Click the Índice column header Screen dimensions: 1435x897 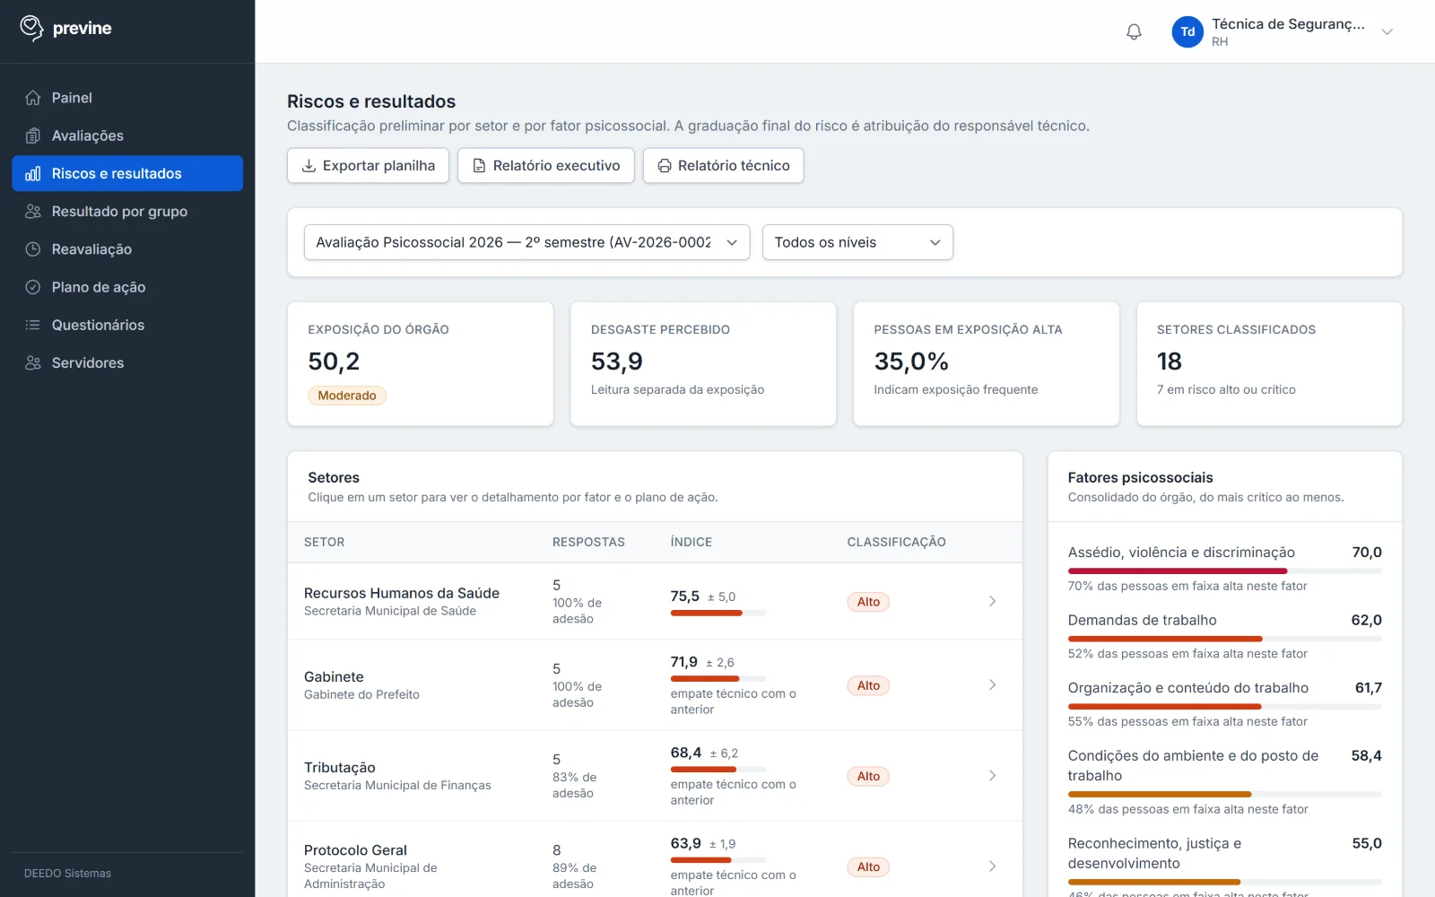[691, 543]
